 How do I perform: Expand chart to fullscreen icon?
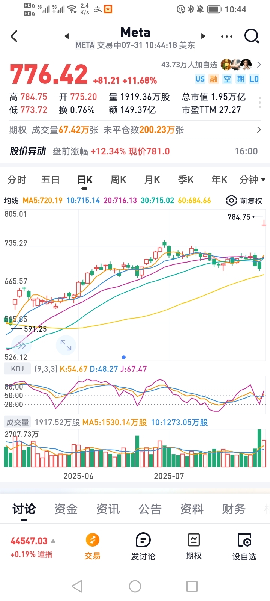pyautogui.click(x=66, y=345)
